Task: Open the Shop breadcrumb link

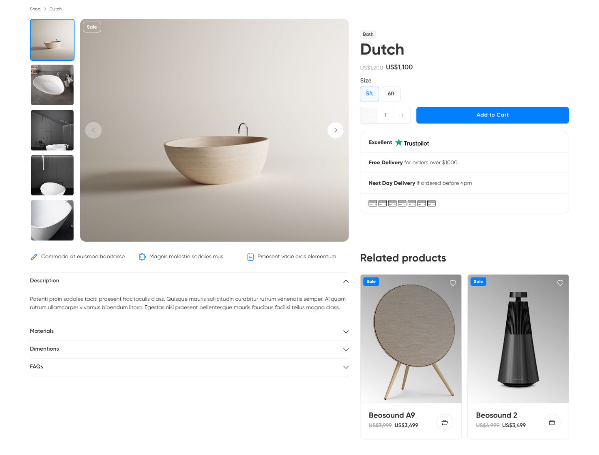Action: pyautogui.click(x=35, y=9)
